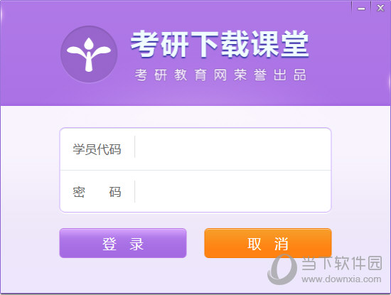
Task: Click the 密码 label
Action: (97, 192)
